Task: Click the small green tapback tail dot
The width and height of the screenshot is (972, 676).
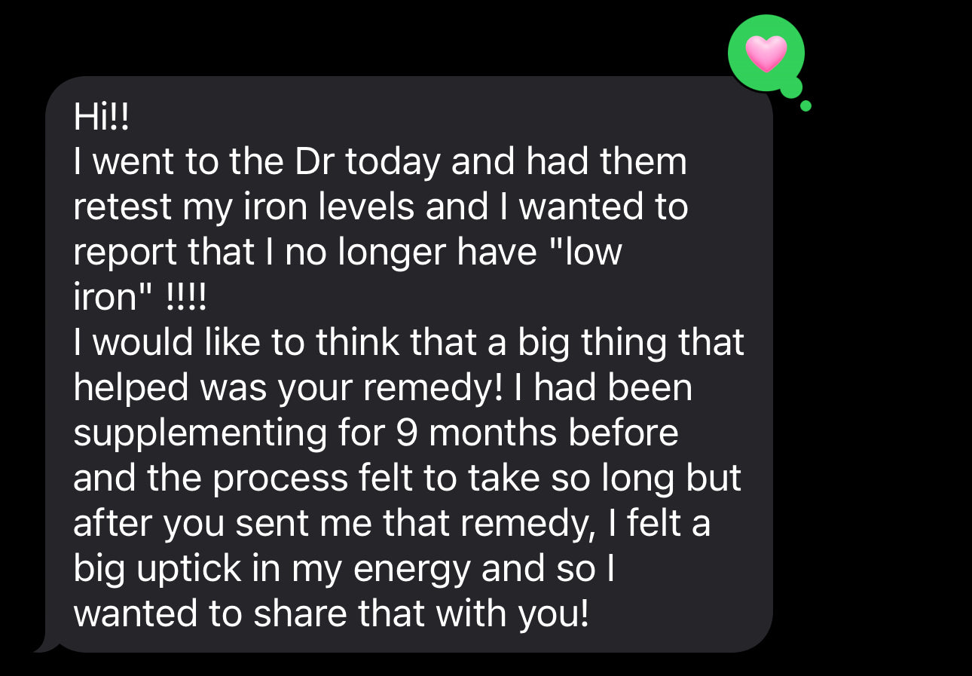Action: (805, 106)
